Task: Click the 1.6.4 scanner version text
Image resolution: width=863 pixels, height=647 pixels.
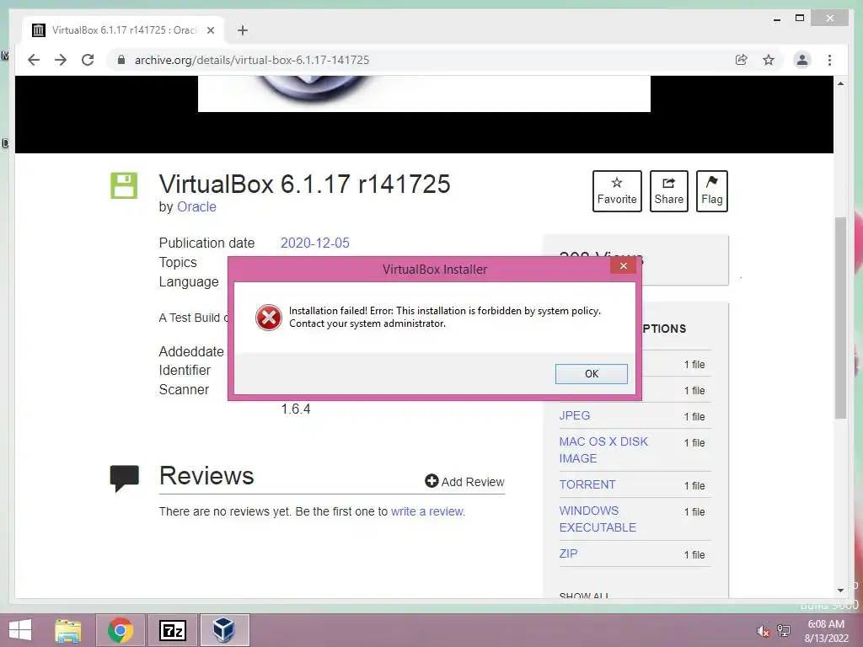Action: pos(296,409)
